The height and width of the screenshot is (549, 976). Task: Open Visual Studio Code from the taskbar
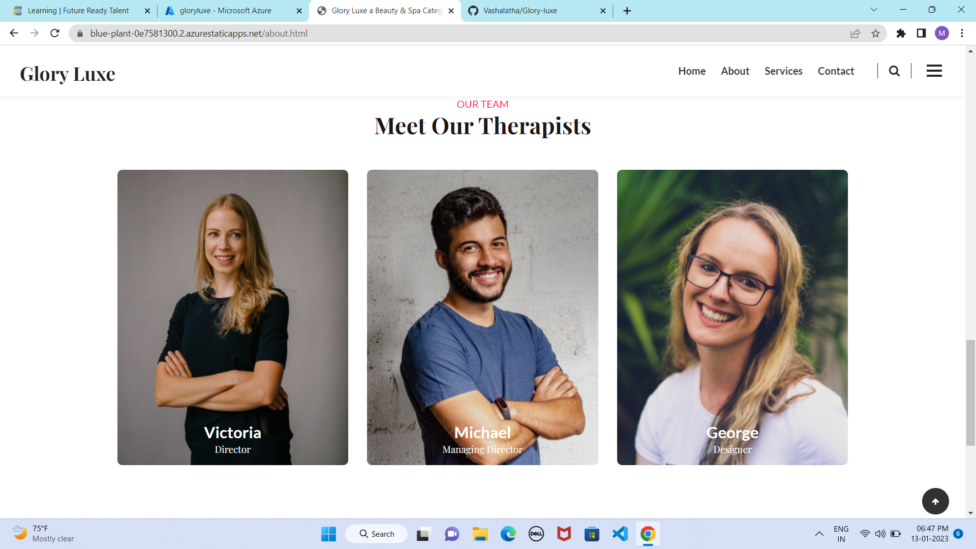coord(620,534)
